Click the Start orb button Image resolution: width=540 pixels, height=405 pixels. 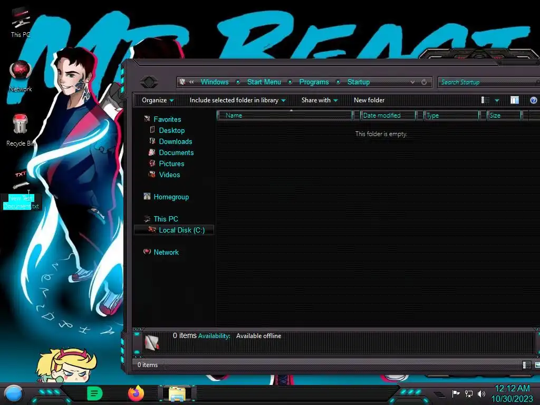coord(13,393)
